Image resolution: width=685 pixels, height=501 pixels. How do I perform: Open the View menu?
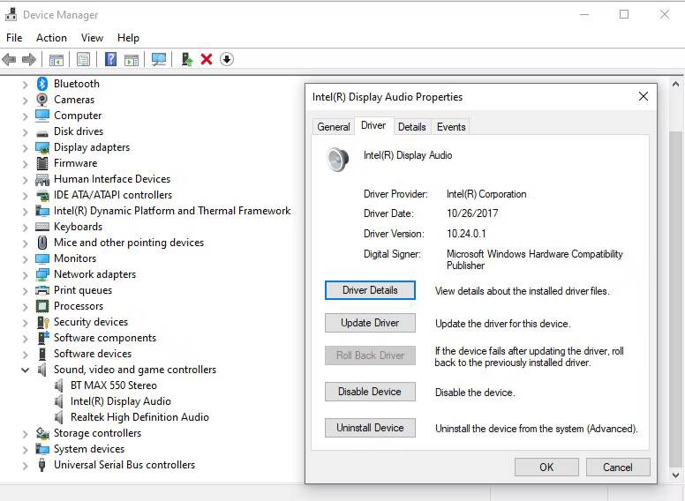(x=92, y=38)
